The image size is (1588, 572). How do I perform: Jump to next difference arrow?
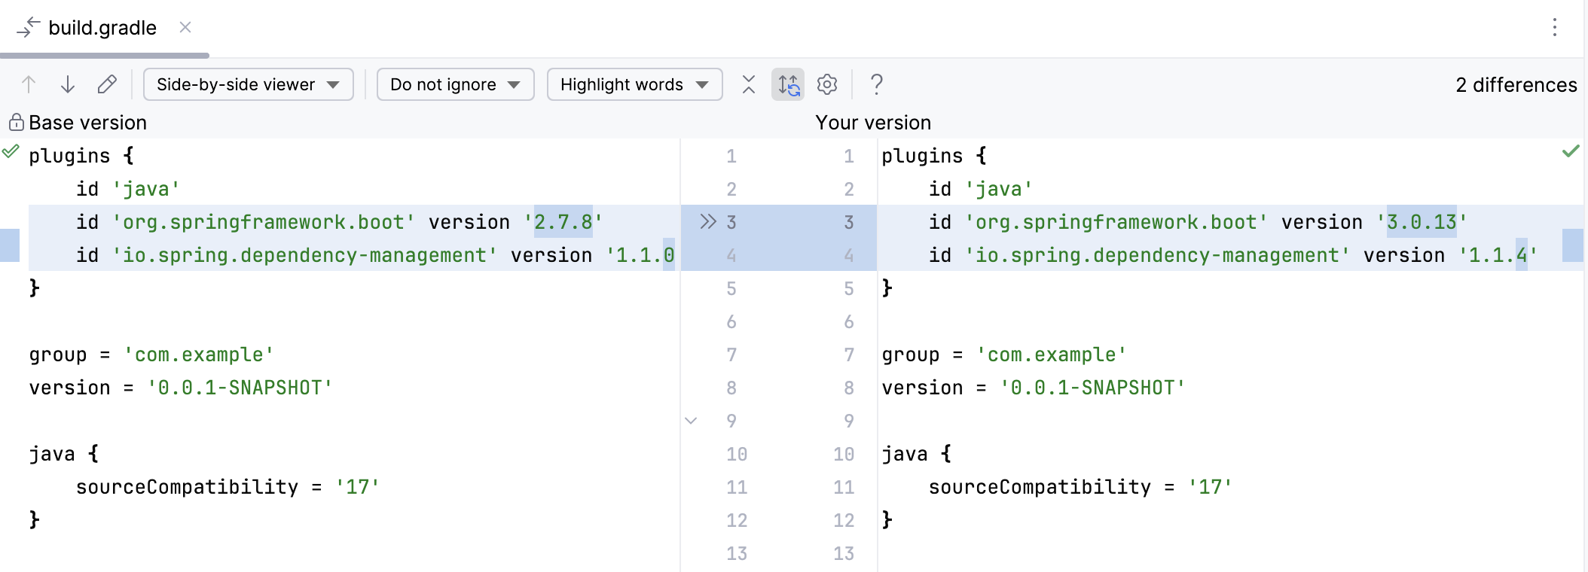(68, 84)
